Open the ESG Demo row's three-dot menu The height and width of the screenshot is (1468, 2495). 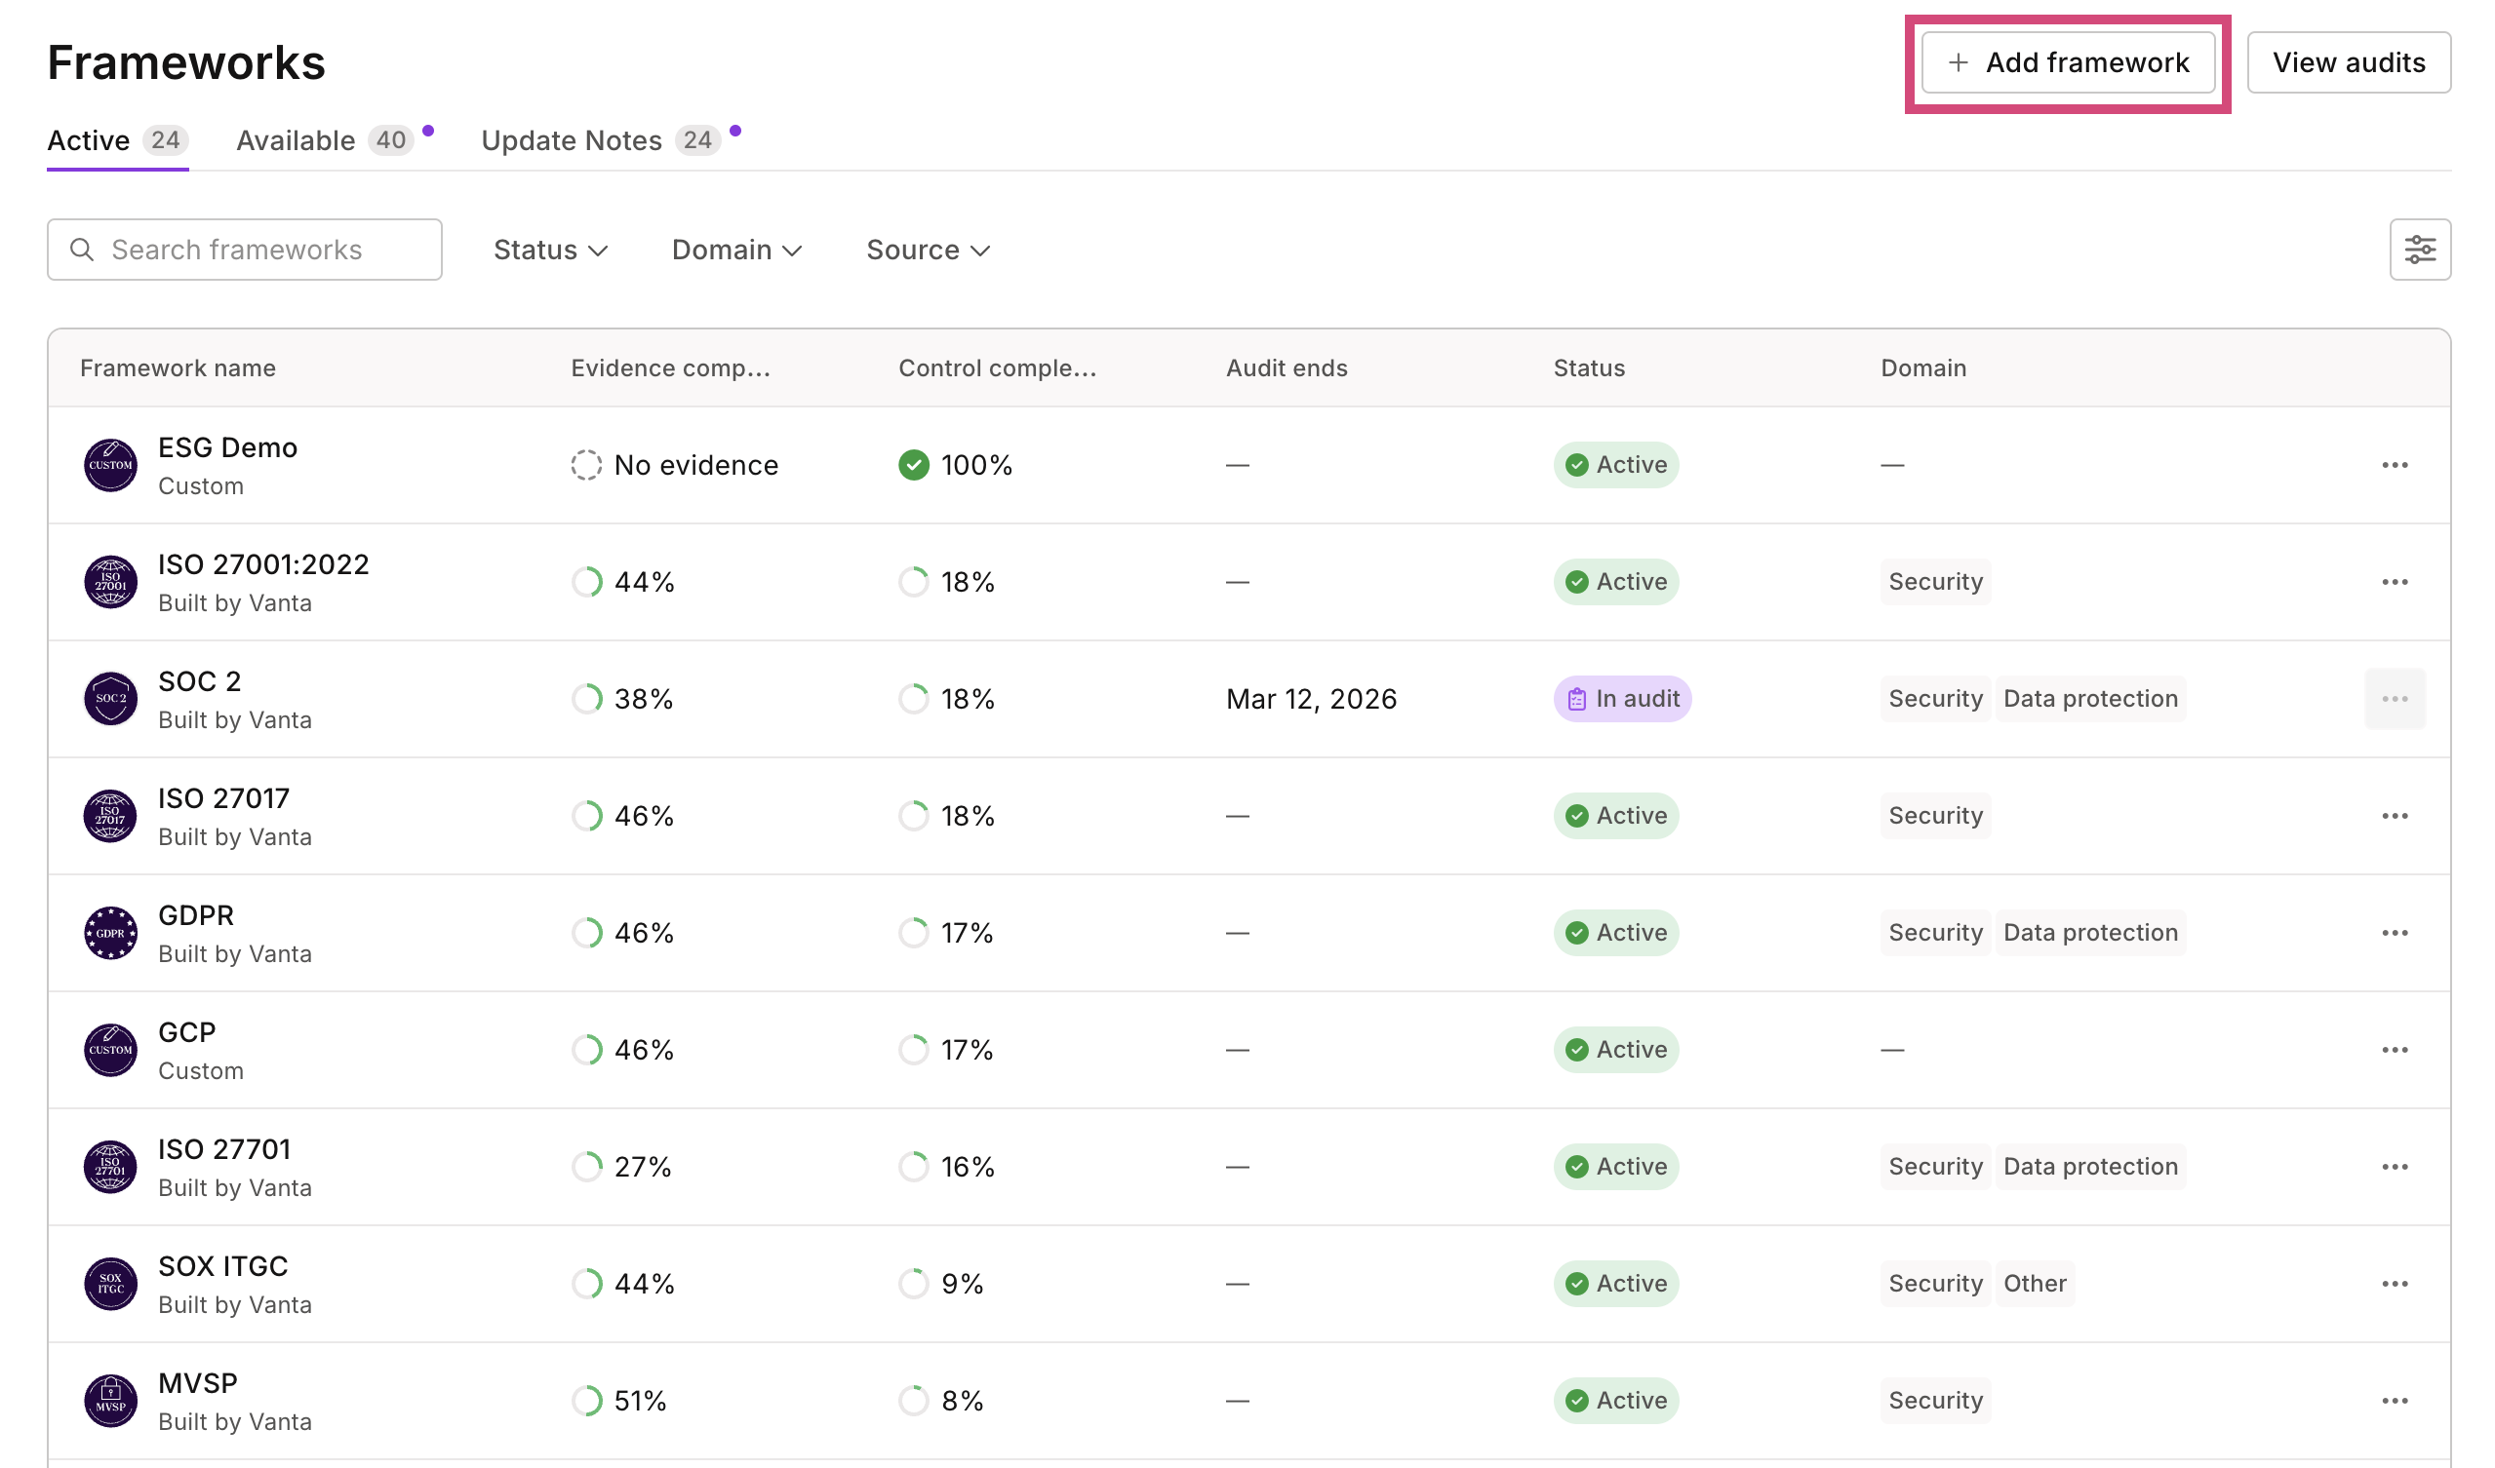[x=2394, y=465]
